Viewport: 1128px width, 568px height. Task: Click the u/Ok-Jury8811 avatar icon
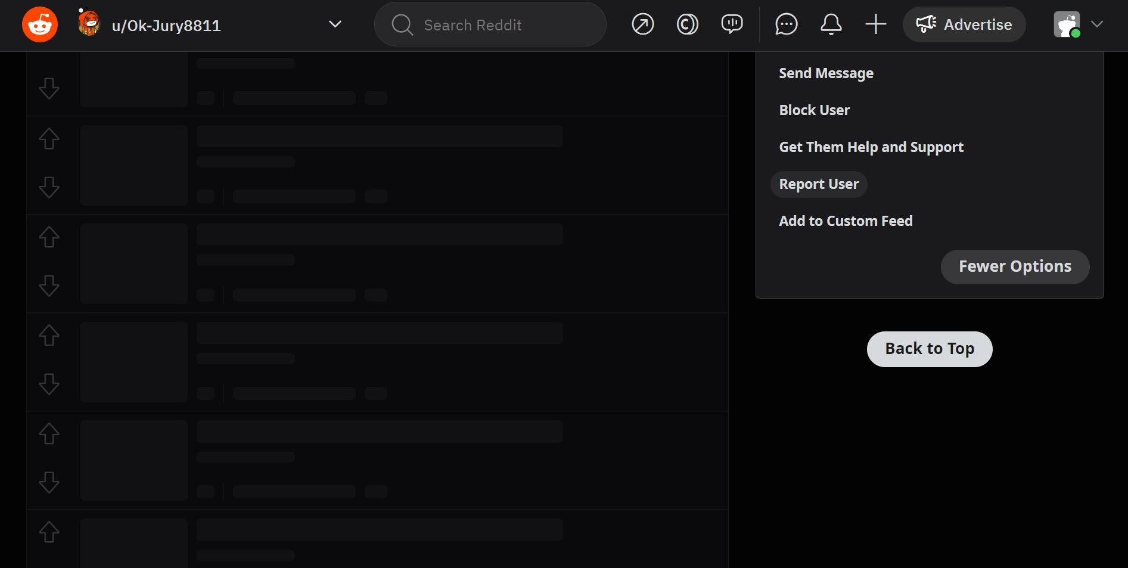pyautogui.click(x=89, y=24)
